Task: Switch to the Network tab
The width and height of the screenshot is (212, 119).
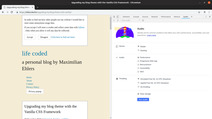Action: [x=154, y=17]
